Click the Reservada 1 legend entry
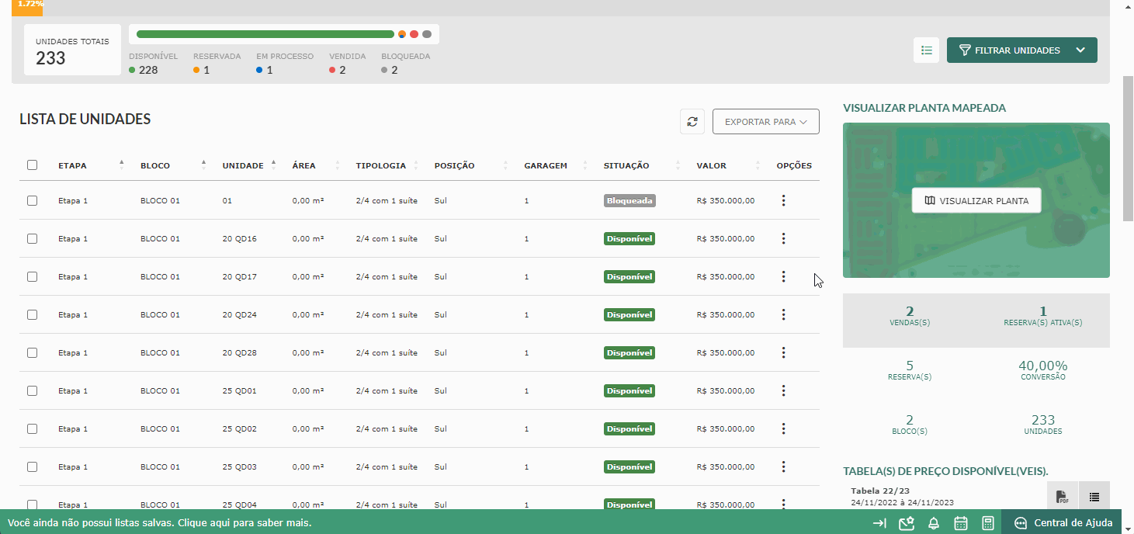The width and height of the screenshot is (1134, 534). point(217,64)
